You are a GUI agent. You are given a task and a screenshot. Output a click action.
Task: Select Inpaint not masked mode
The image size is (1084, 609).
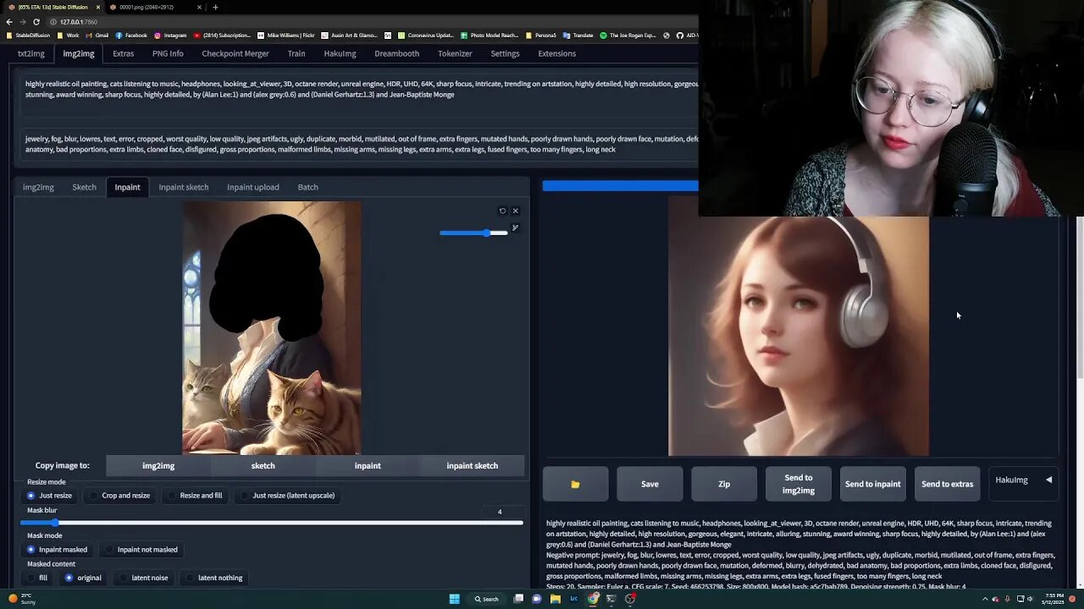142,550
